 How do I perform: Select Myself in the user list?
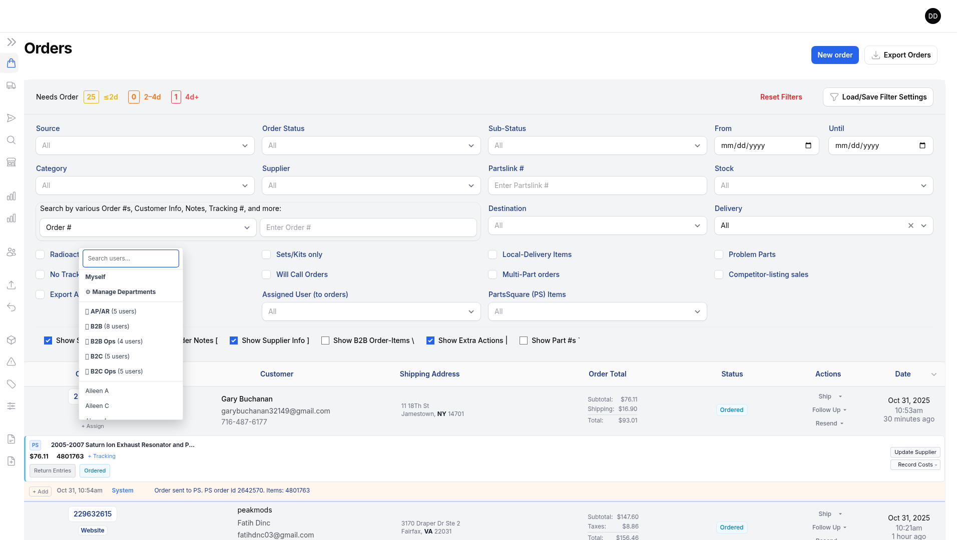(x=131, y=277)
